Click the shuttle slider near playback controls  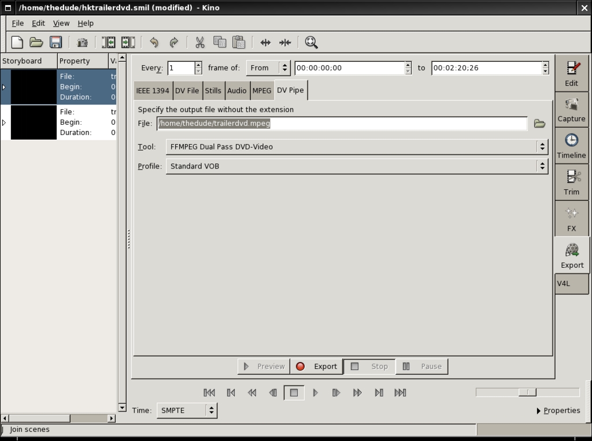527,393
